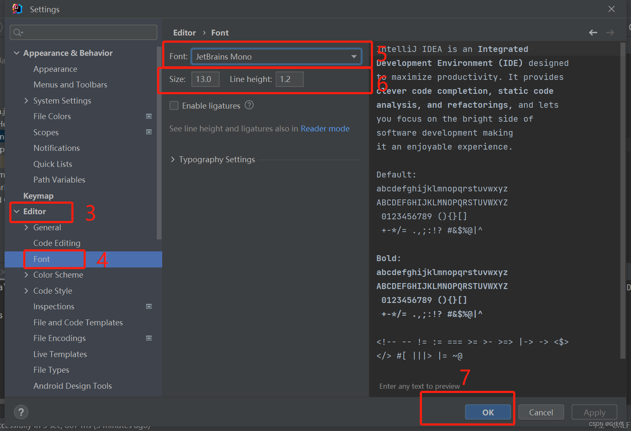Image resolution: width=631 pixels, height=431 pixels.
Task: Expand the Code Style node
Action: click(26, 291)
